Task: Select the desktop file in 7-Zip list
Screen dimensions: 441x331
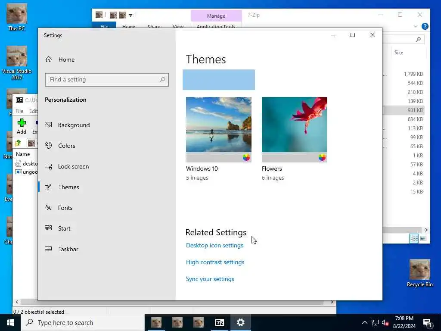Action: (26, 163)
